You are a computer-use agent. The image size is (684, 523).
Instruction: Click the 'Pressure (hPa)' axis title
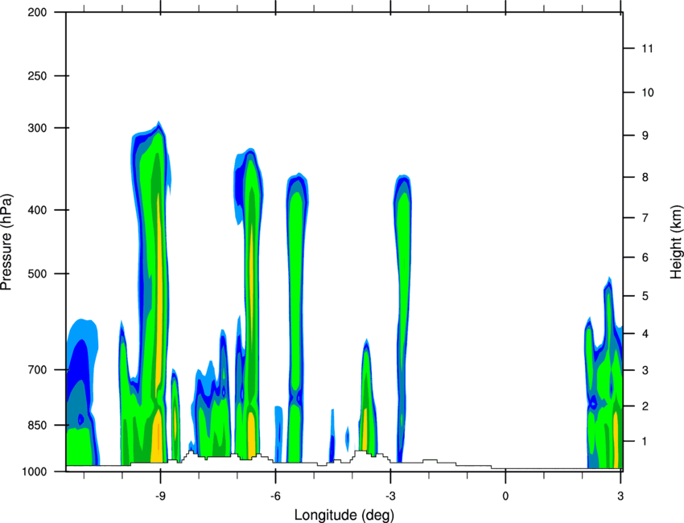(6, 242)
